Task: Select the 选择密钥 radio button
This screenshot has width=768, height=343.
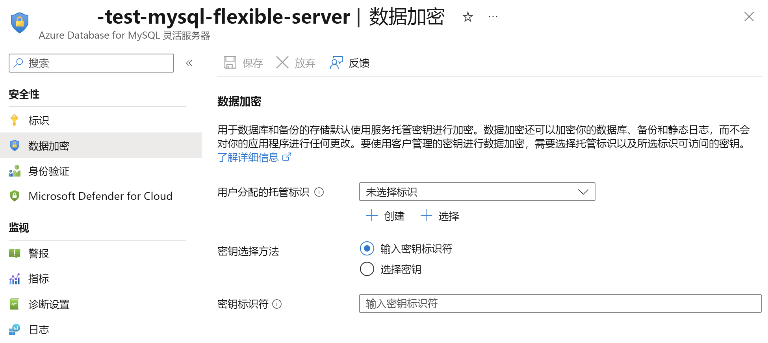Action: pyautogui.click(x=367, y=269)
